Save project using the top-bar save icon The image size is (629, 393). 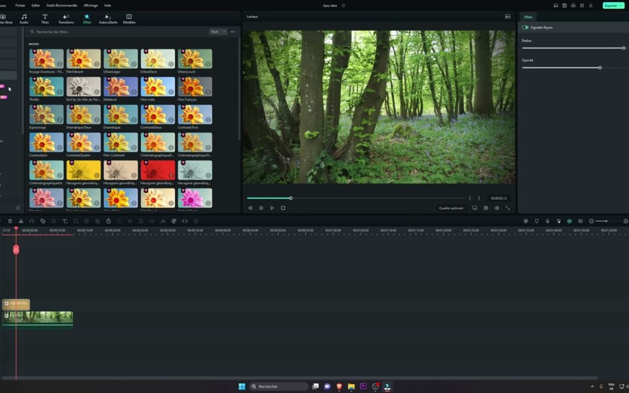click(564, 6)
